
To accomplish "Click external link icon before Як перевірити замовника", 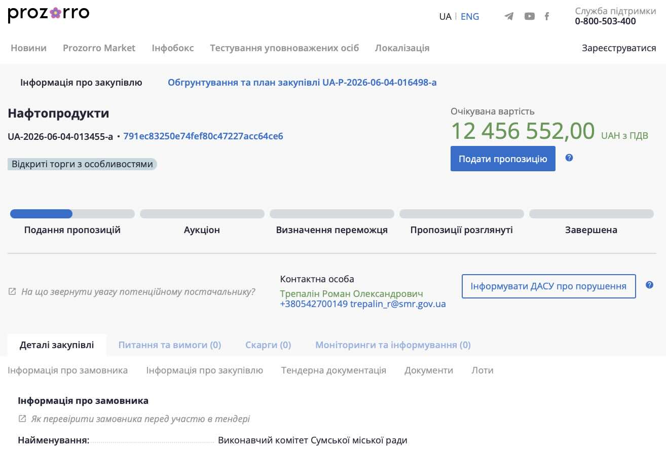I will click(x=22, y=419).
